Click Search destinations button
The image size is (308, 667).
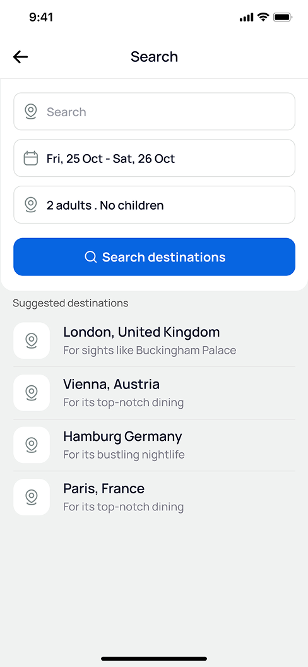(154, 257)
